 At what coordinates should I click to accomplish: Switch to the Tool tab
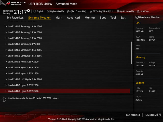click(x=113, y=18)
